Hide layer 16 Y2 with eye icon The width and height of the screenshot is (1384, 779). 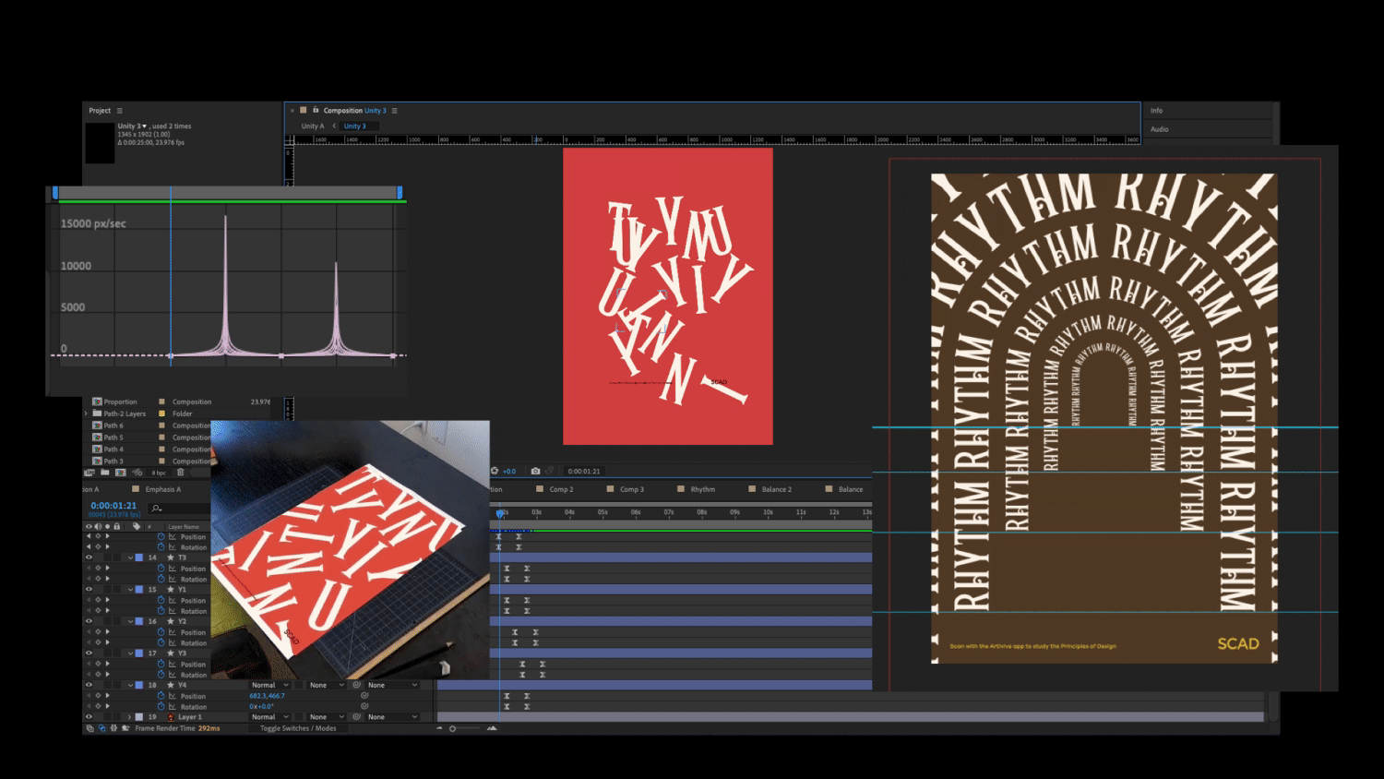pos(89,621)
